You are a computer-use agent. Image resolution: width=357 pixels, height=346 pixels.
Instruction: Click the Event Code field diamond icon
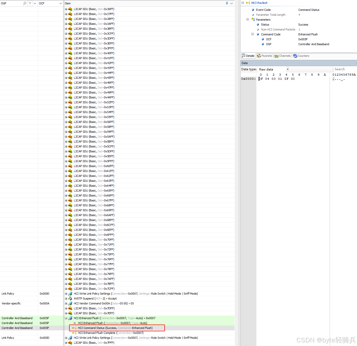coord(253,10)
